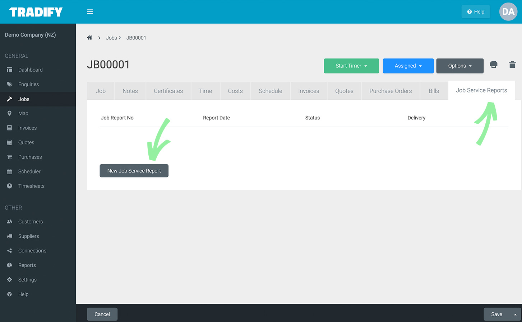The height and width of the screenshot is (322, 522).
Task: Click the Cancel button
Action: [x=102, y=314]
